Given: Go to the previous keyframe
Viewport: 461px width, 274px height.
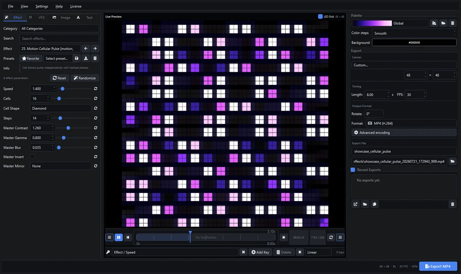Looking at the screenshot, I should pos(243,252).
